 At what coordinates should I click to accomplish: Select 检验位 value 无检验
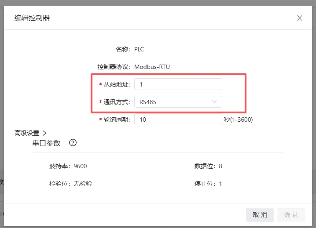(83, 184)
